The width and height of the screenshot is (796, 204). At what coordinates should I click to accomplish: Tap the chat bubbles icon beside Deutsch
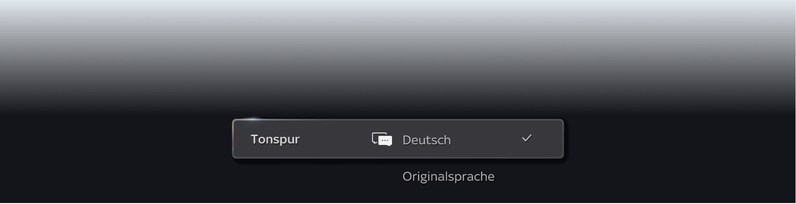pos(382,140)
